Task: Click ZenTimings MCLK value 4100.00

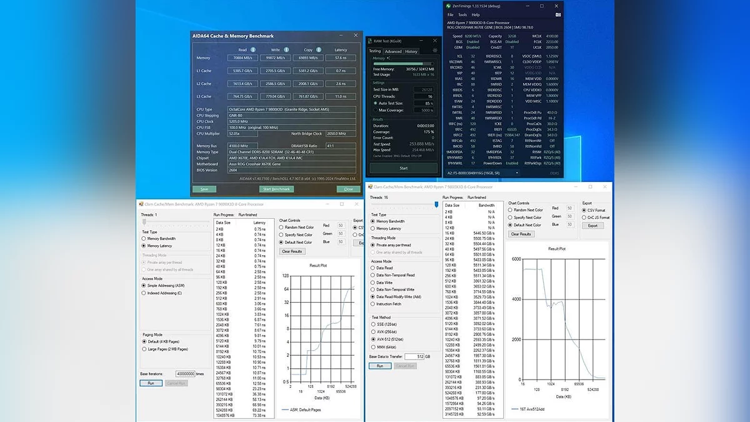Action: coord(551,36)
